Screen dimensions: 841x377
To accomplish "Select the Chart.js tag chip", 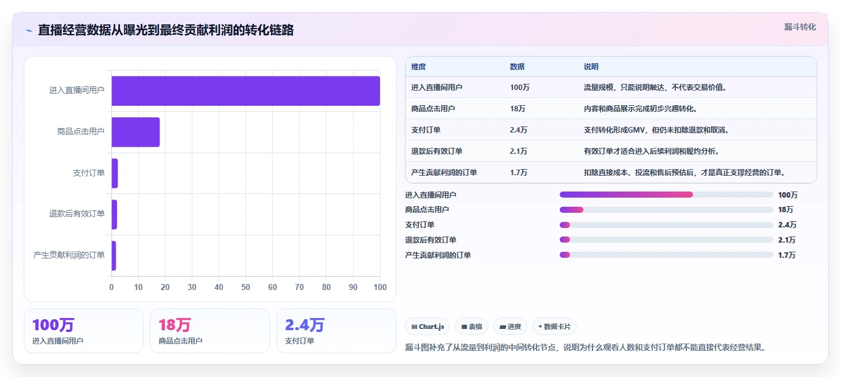I will 428,327.
